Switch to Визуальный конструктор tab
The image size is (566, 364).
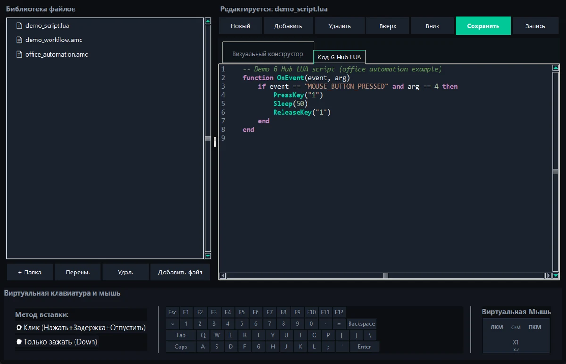coord(268,54)
